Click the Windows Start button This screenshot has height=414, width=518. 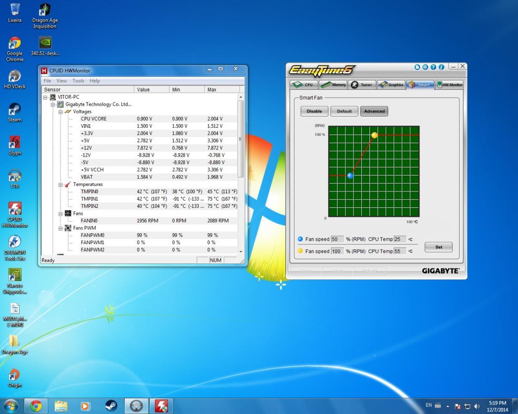click(11, 406)
